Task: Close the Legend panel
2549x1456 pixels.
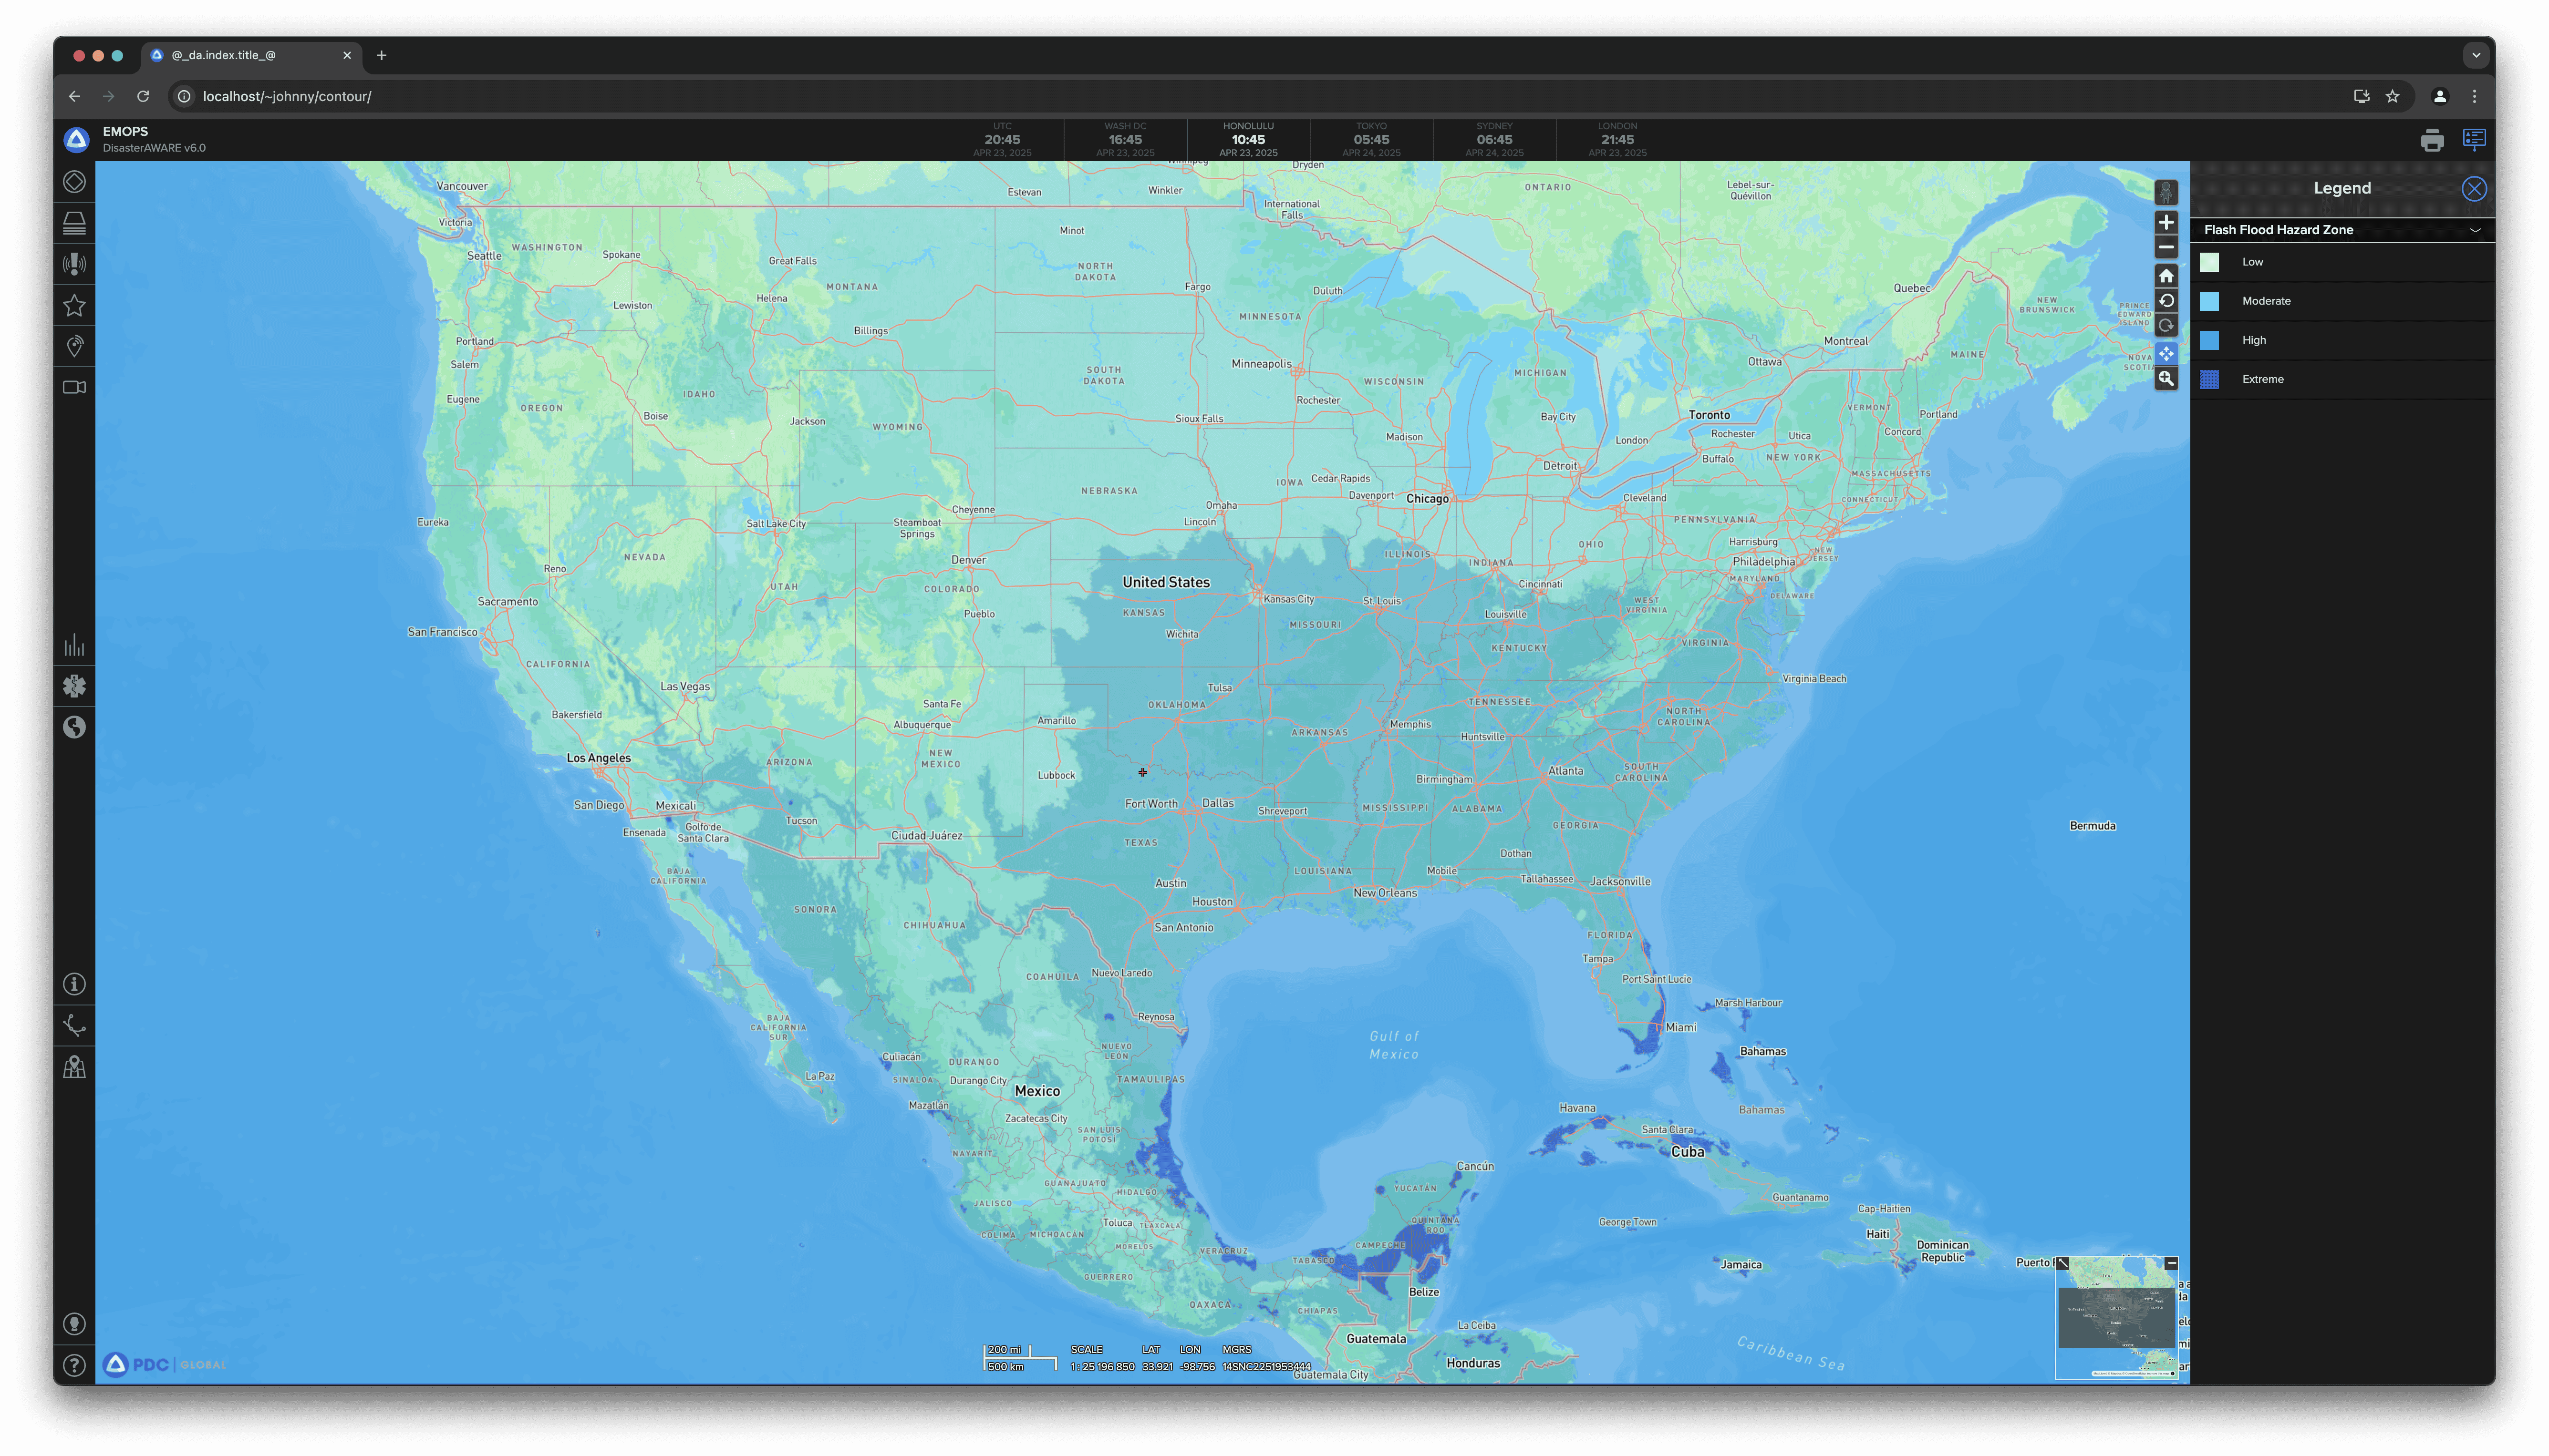Action: click(x=2474, y=189)
